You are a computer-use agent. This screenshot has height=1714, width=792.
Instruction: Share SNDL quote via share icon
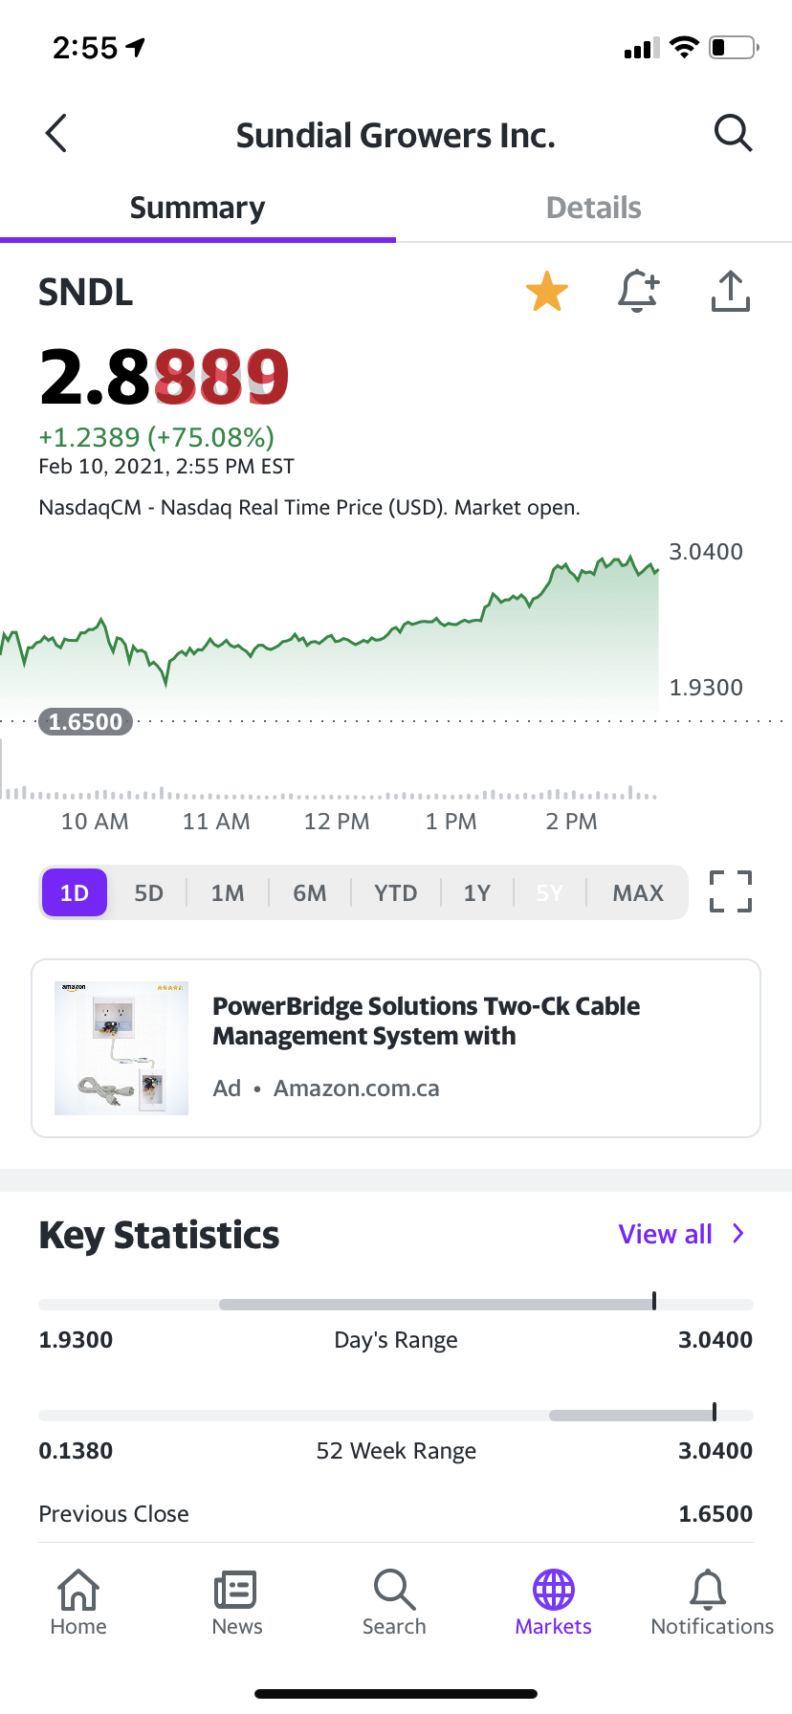[x=731, y=291]
